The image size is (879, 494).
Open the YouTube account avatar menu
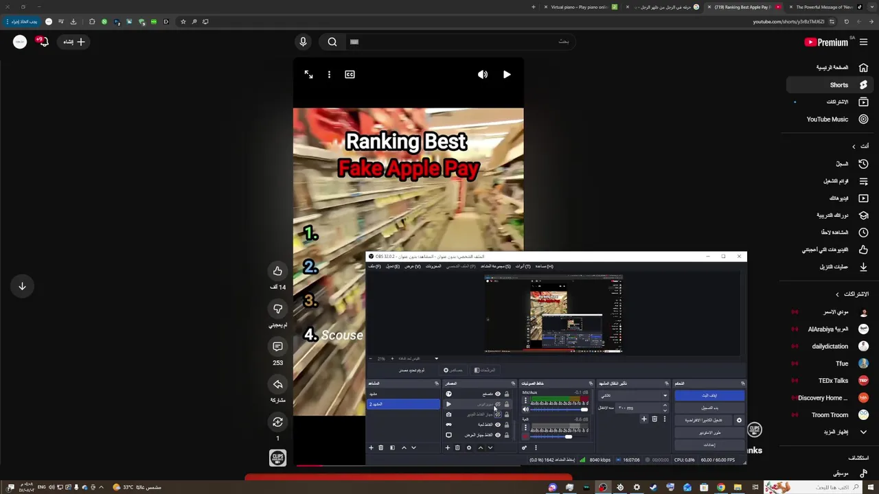[x=20, y=42]
